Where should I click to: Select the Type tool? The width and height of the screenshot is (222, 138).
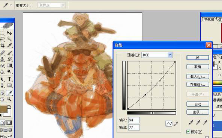click(9, 79)
